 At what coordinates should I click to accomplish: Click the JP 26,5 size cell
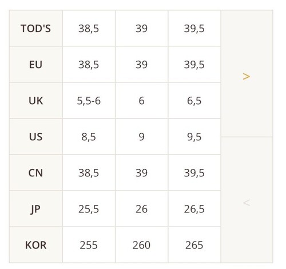[194, 209]
